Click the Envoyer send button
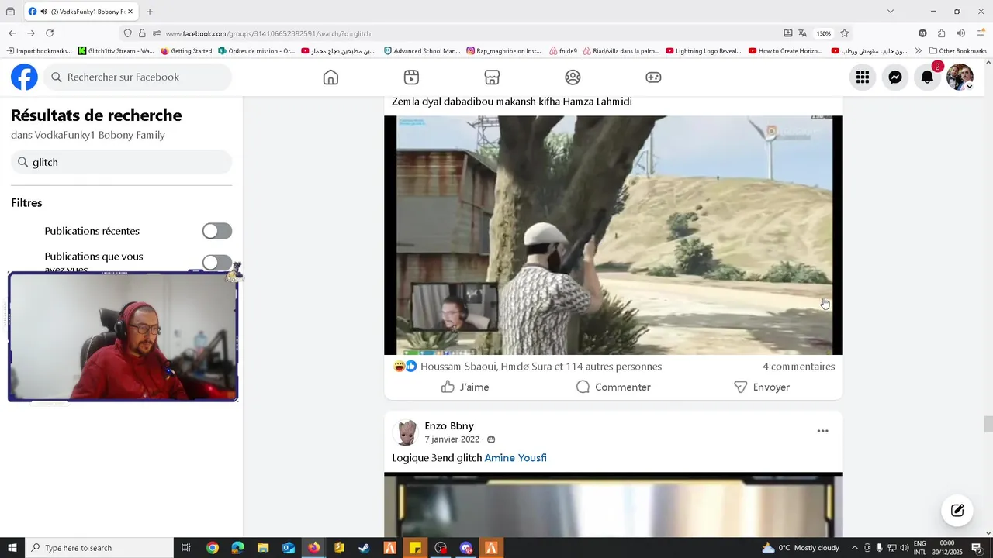The image size is (993, 558). 762,387
